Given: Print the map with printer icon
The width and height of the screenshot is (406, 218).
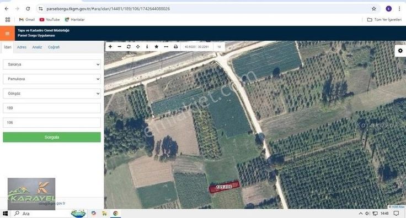Looking at the screenshot, I should (175, 47).
